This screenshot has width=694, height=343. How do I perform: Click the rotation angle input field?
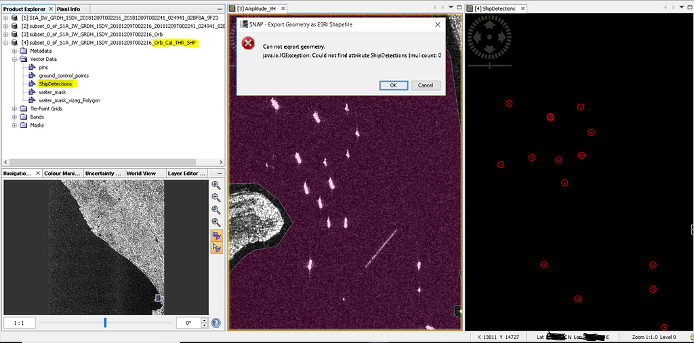188,323
